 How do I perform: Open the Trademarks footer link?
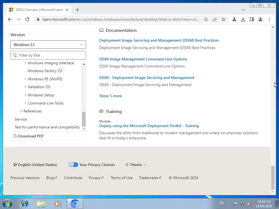point(150,178)
